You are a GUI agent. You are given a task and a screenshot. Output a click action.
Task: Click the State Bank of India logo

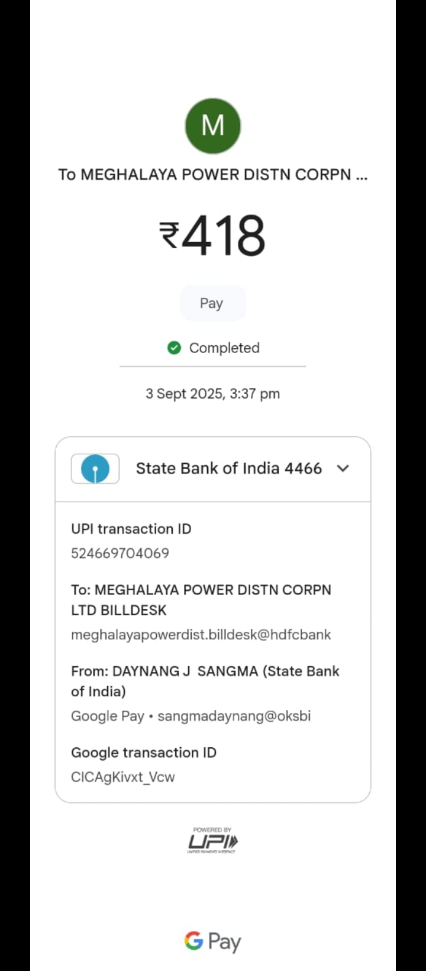[95, 469]
